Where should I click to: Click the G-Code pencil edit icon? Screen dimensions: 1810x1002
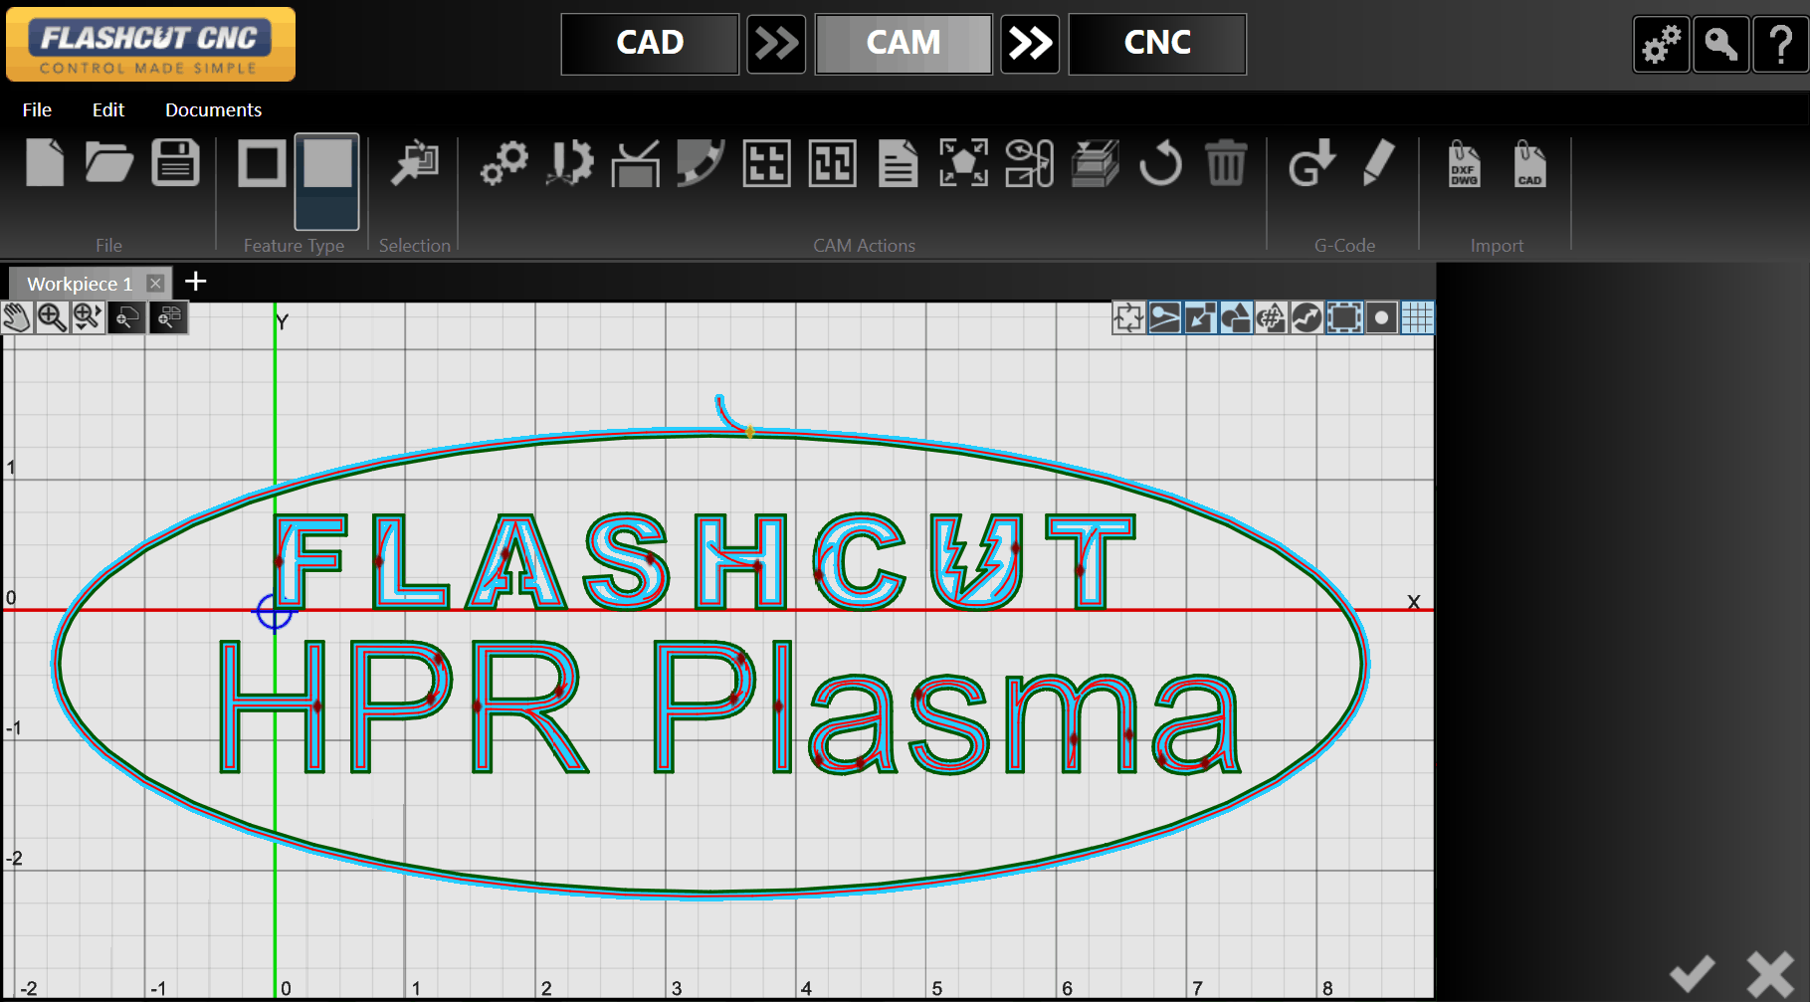[x=1378, y=163]
